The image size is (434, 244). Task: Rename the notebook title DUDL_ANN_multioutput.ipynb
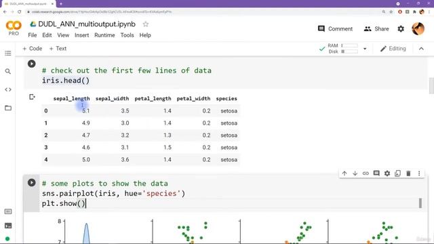pyautogui.click(x=87, y=24)
